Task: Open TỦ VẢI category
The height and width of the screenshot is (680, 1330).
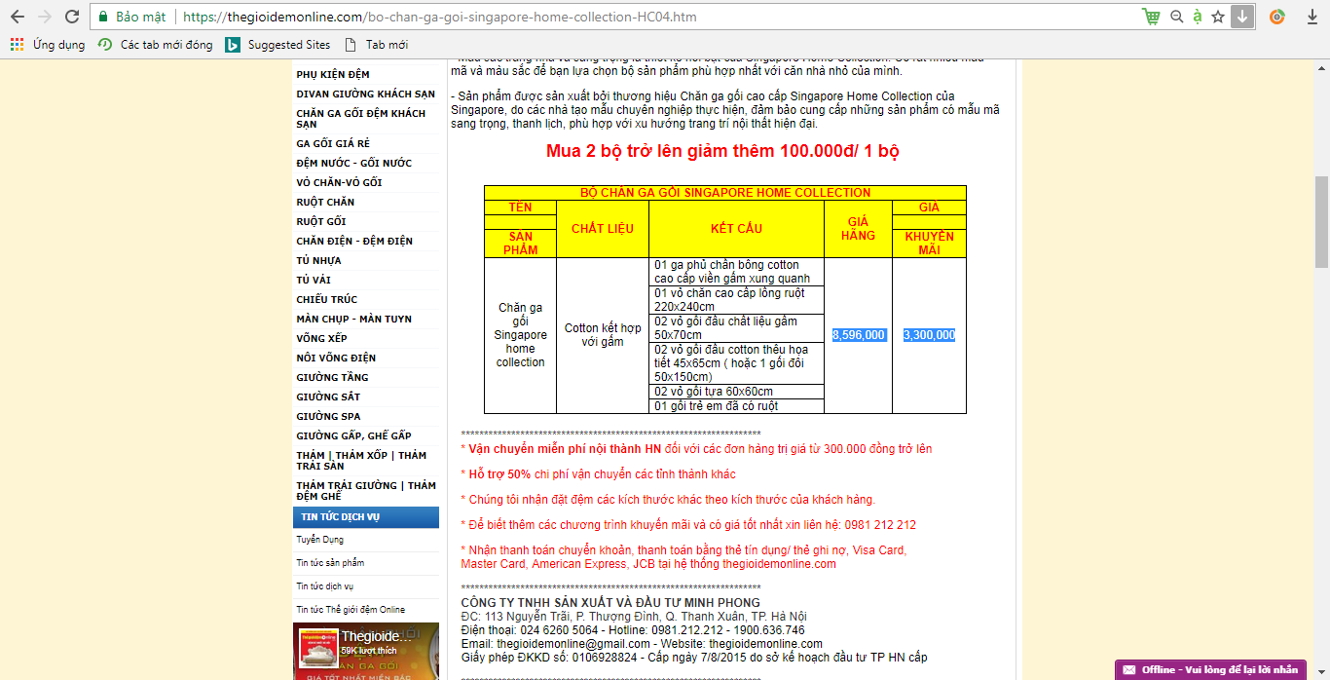Action: coord(314,281)
